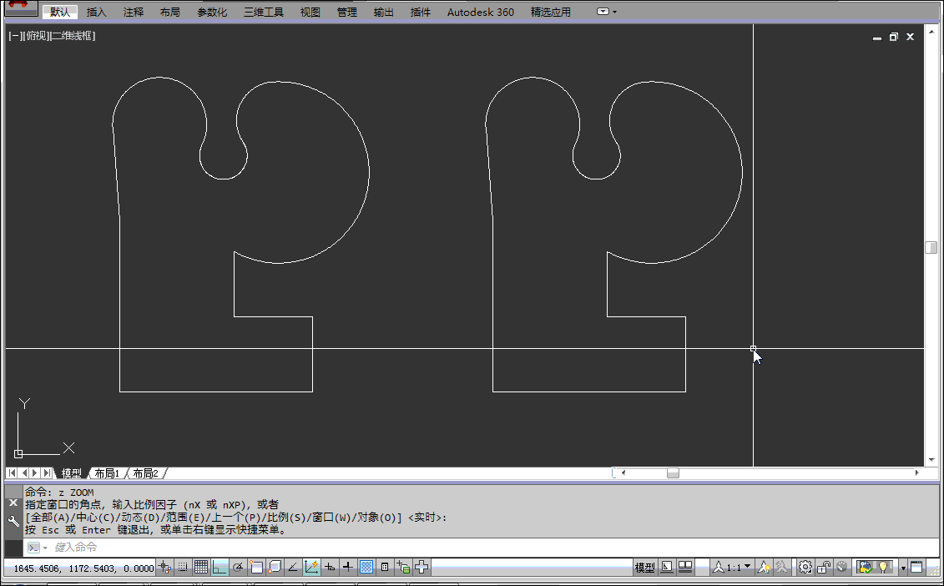Click the Selection Cycling status icon
The width and height of the screenshot is (944, 586).
[403, 567]
